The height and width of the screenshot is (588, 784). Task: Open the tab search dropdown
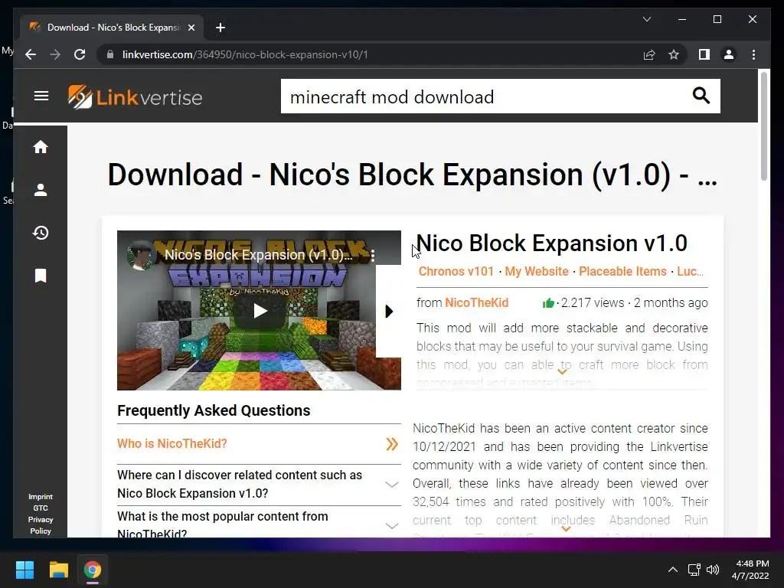tap(646, 19)
